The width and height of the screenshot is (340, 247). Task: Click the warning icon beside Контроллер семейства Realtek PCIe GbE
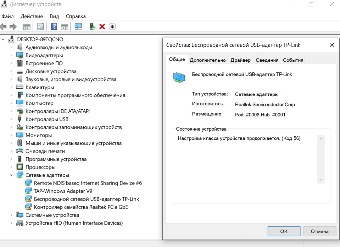28,207
